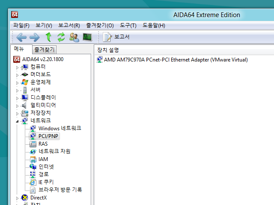274x205 pixels.
Task: Select 경로 in the tree
Action: coord(44,175)
